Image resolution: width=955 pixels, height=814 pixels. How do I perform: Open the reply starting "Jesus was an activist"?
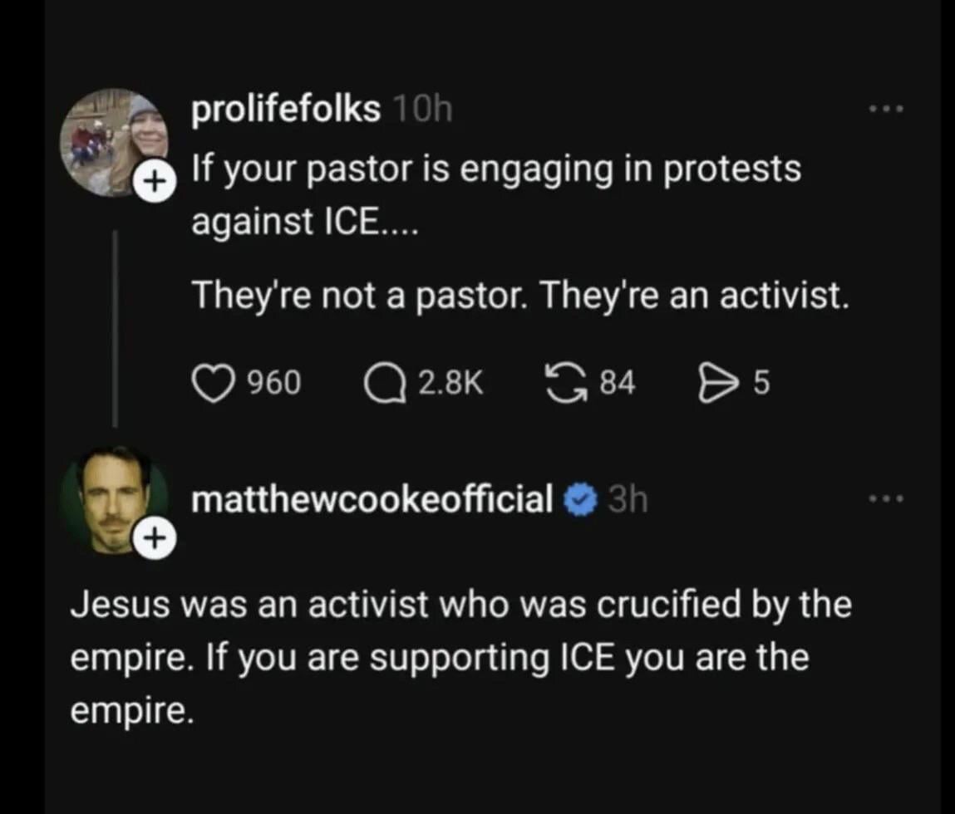[x=461, y=656]
